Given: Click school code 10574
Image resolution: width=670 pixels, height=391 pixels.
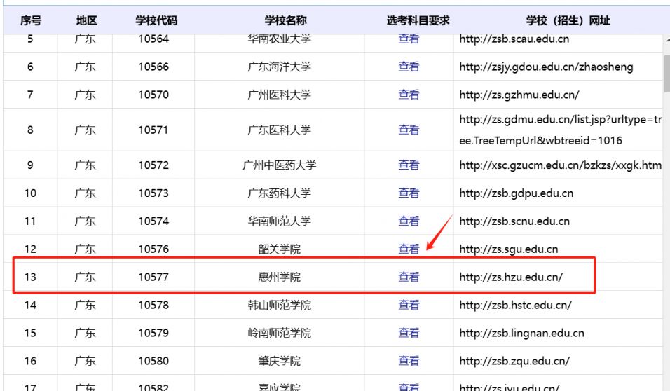Looking at the screenshot, I should [x=153, y=221].
